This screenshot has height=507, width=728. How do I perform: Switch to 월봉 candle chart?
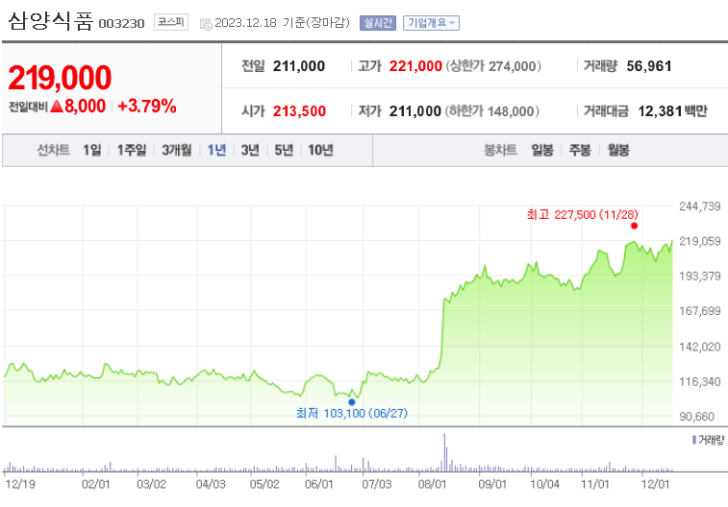(x=618, y=150)
